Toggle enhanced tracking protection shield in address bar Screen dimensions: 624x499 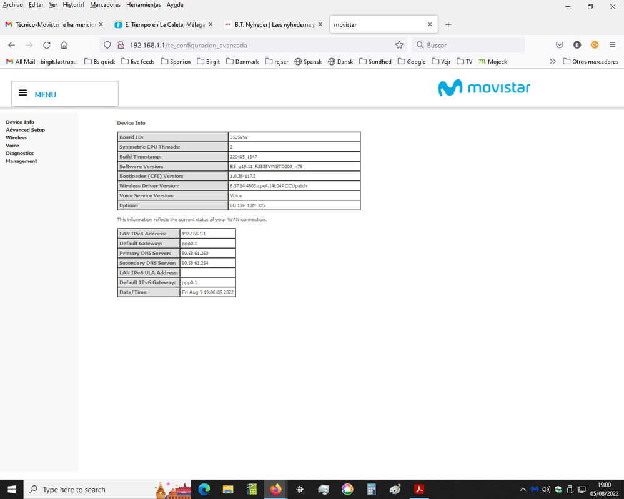(x=107, y=45)
